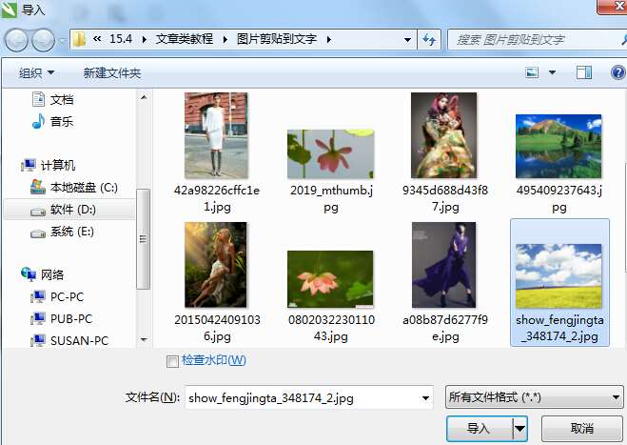
Task: Click the change view icon
Action: pyautogui.click(x=532, y=72)
